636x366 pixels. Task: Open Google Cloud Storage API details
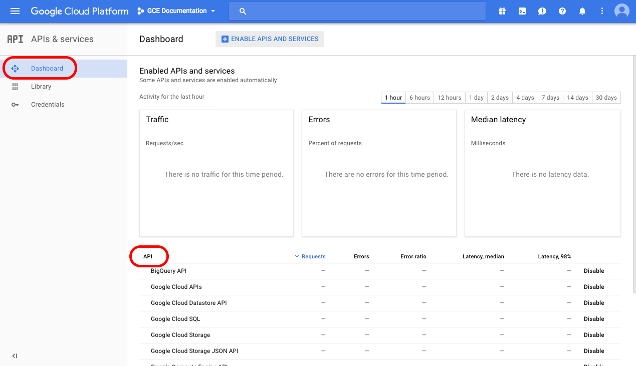coord(180,335)
